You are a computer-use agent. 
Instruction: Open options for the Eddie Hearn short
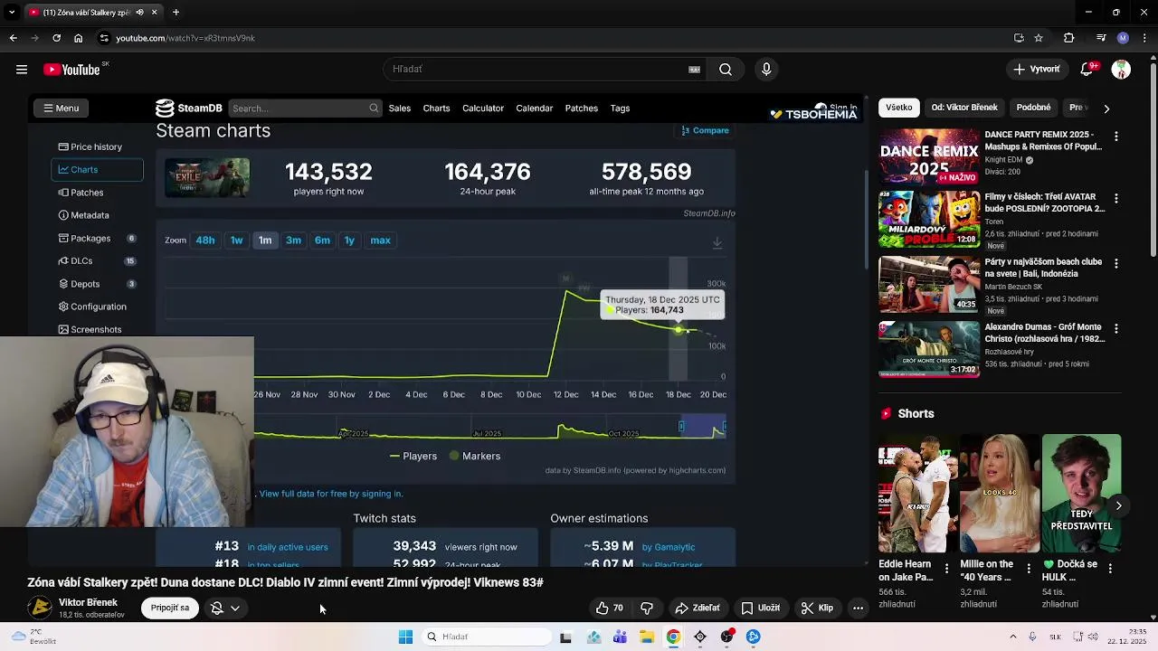click(946, 569)
